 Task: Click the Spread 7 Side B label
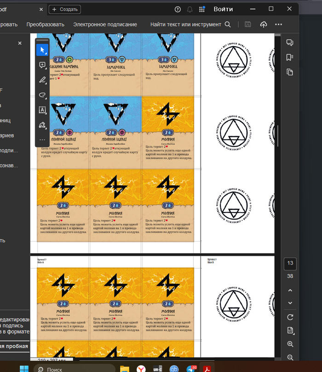[212, 261]
